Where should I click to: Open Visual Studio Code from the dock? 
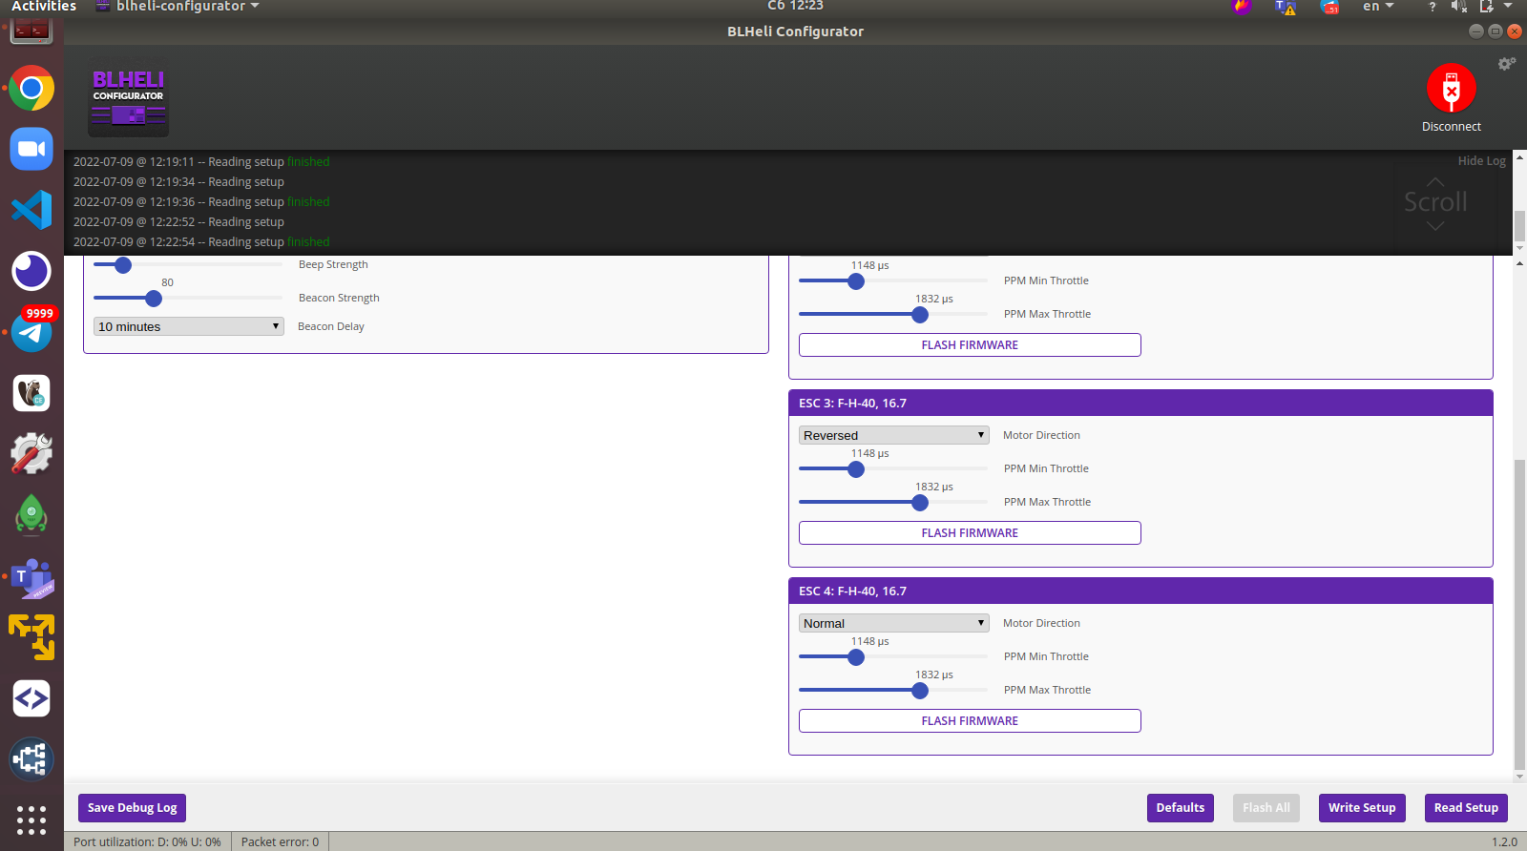[31, 210]
